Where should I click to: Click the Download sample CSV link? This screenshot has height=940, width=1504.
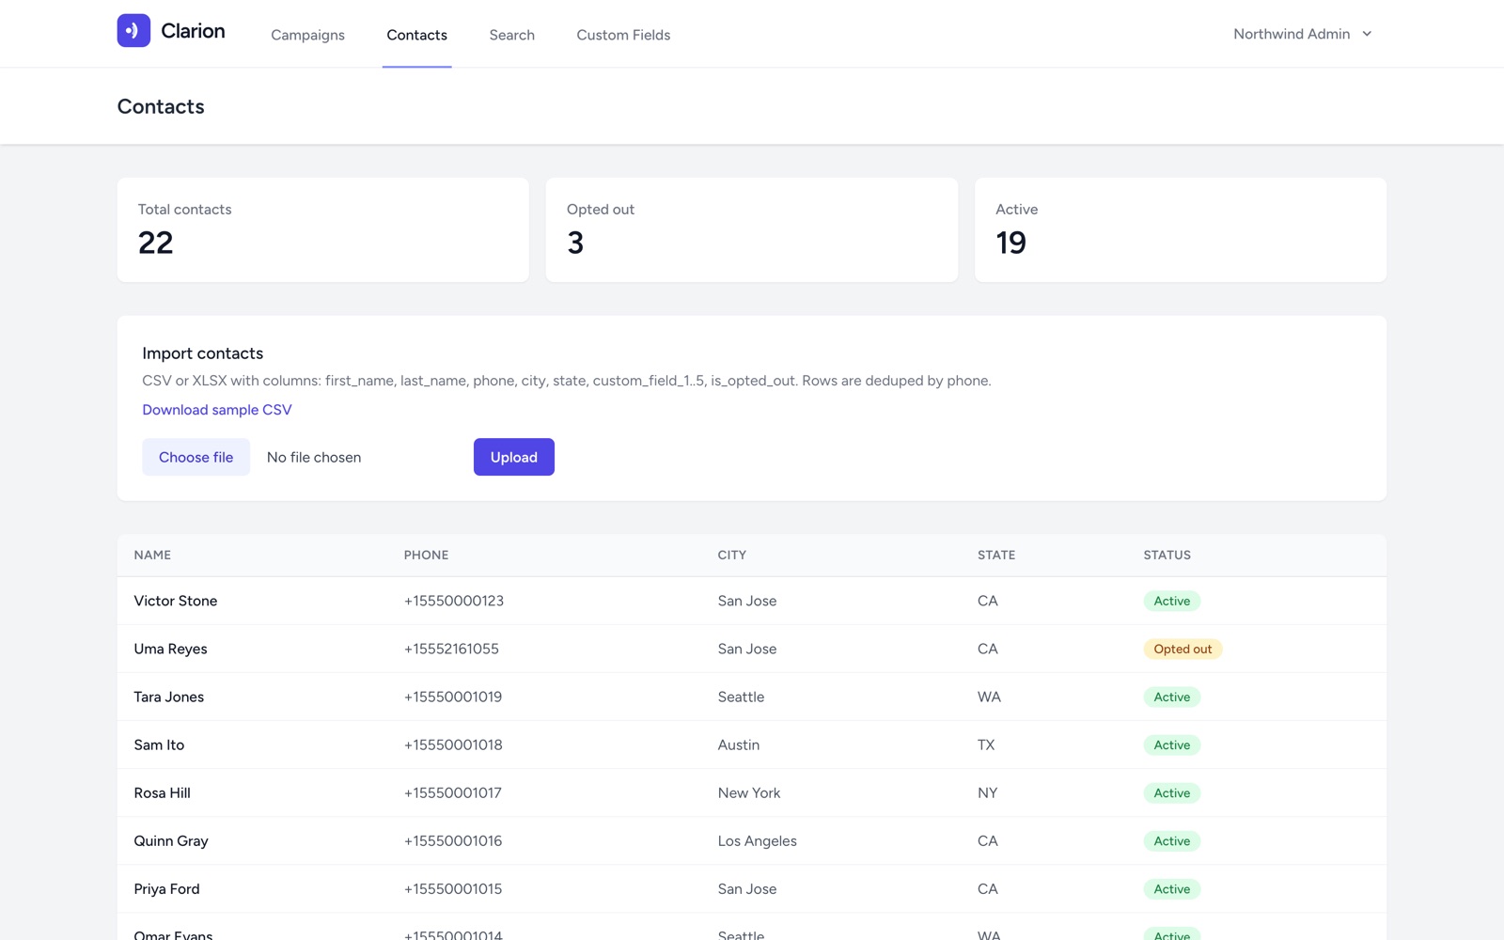click(217, 410)
